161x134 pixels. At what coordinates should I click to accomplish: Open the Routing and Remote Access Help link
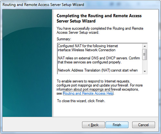(x=88, y=94)
